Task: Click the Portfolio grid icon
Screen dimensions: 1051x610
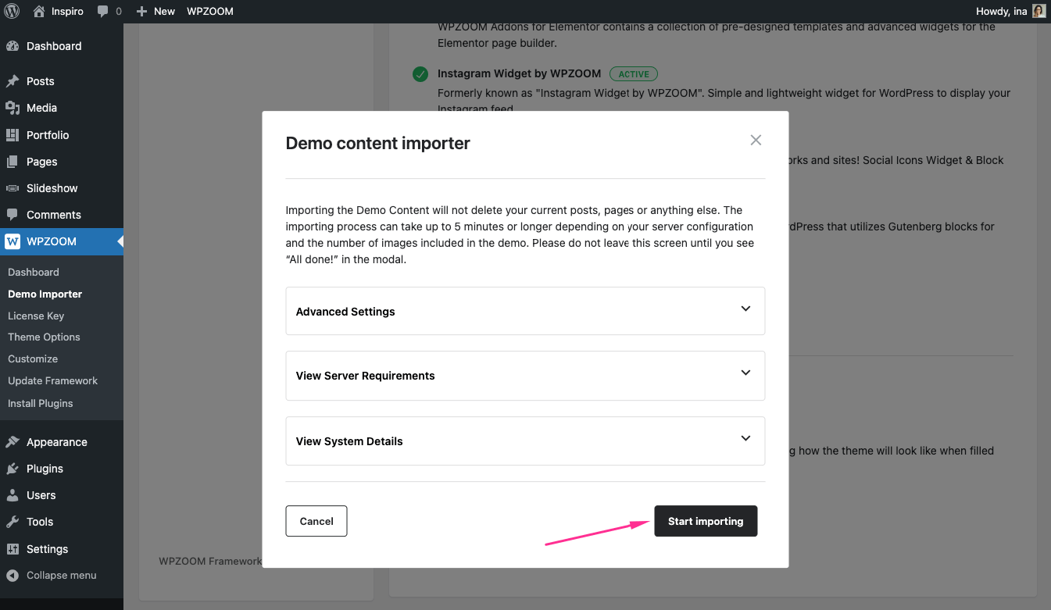Action: tap(13, 135)
